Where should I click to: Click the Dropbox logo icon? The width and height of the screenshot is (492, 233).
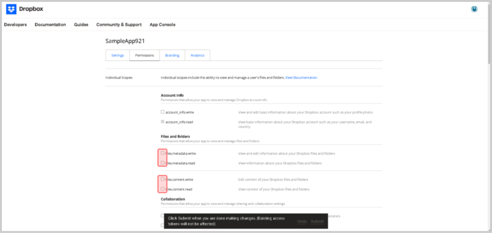pyautogui.click(x=11, y=9)
